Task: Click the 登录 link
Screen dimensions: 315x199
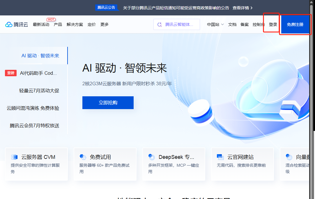Action: [273, 24]
